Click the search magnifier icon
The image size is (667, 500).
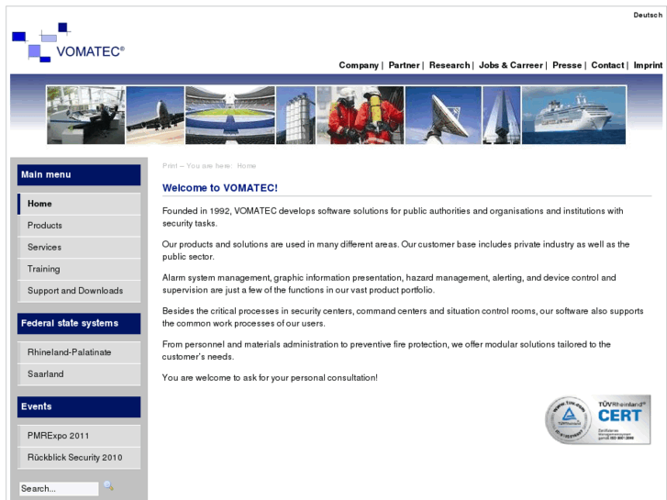108,485
